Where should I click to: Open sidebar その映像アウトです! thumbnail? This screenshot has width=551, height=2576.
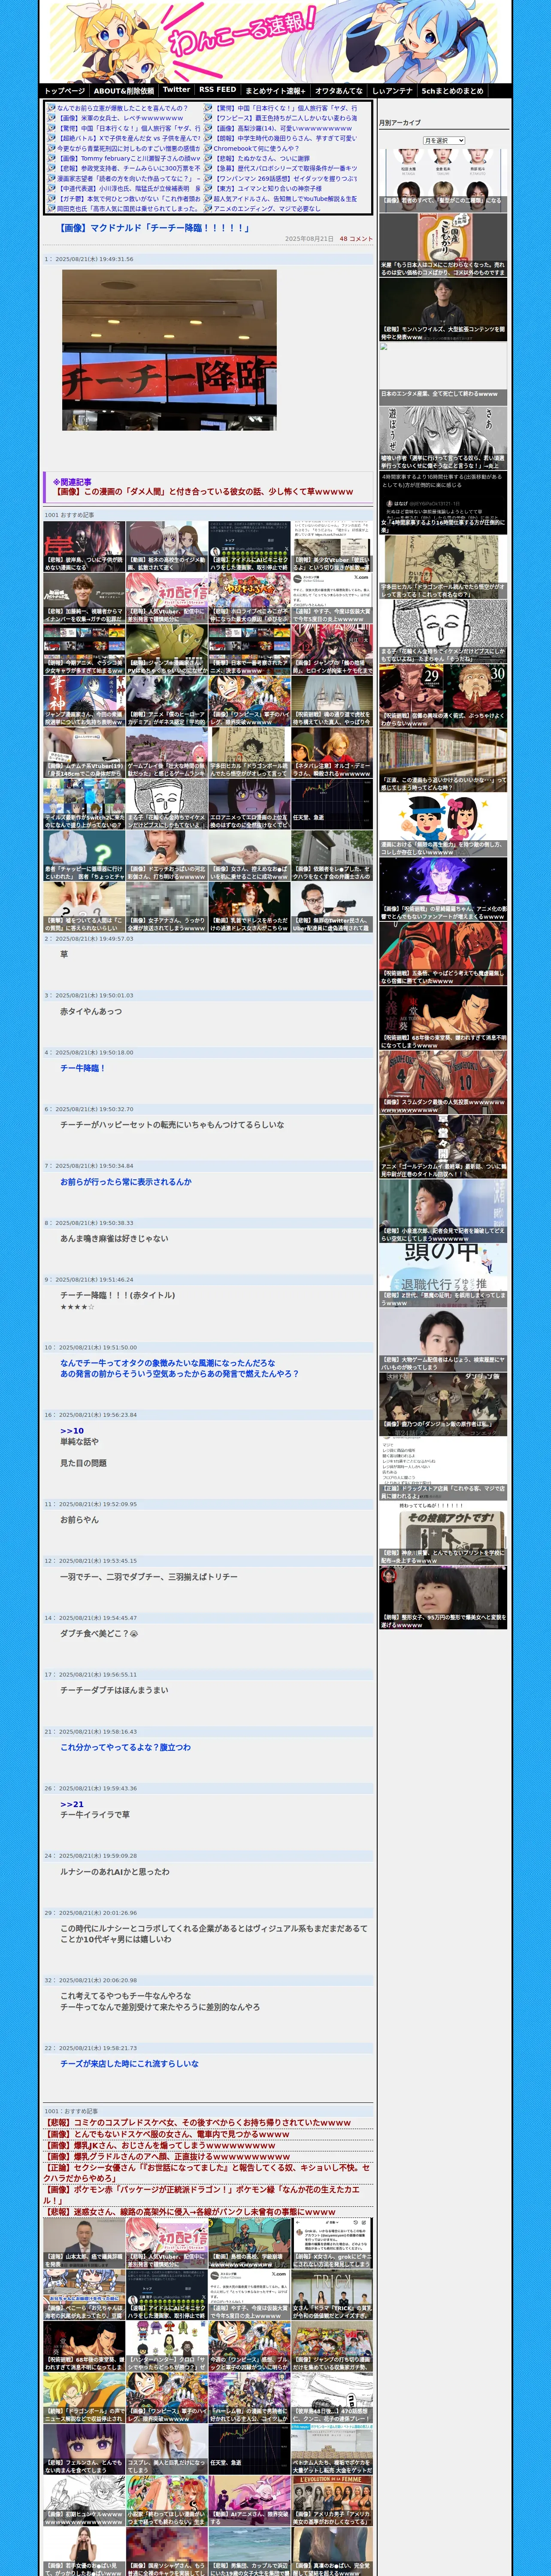pyautogui.click(x=443, y=1533)
